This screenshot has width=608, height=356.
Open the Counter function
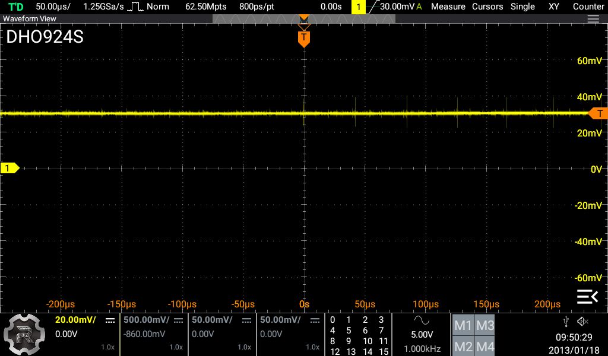588,7
